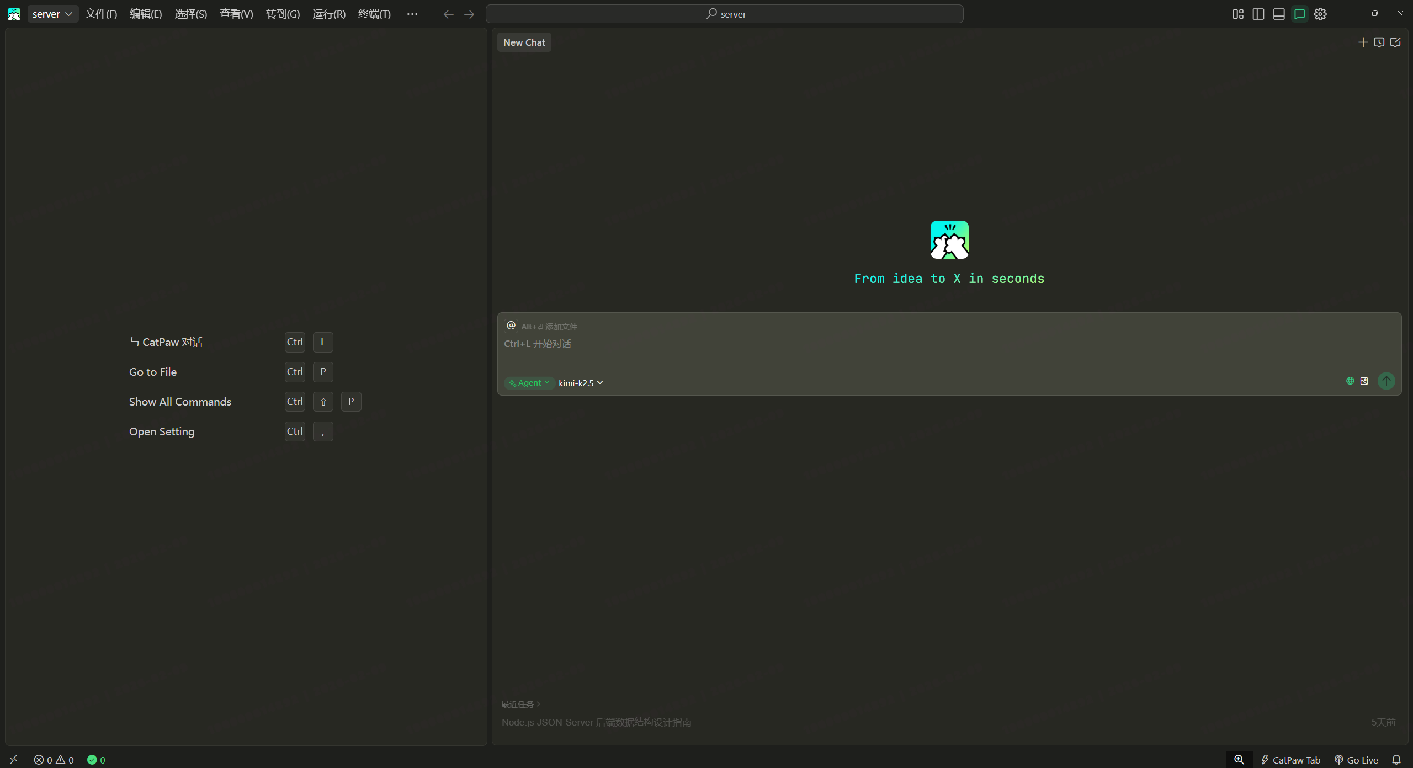Toggle the primary sidebar layout icon

pyautogui.click(x=1258, y=14)
